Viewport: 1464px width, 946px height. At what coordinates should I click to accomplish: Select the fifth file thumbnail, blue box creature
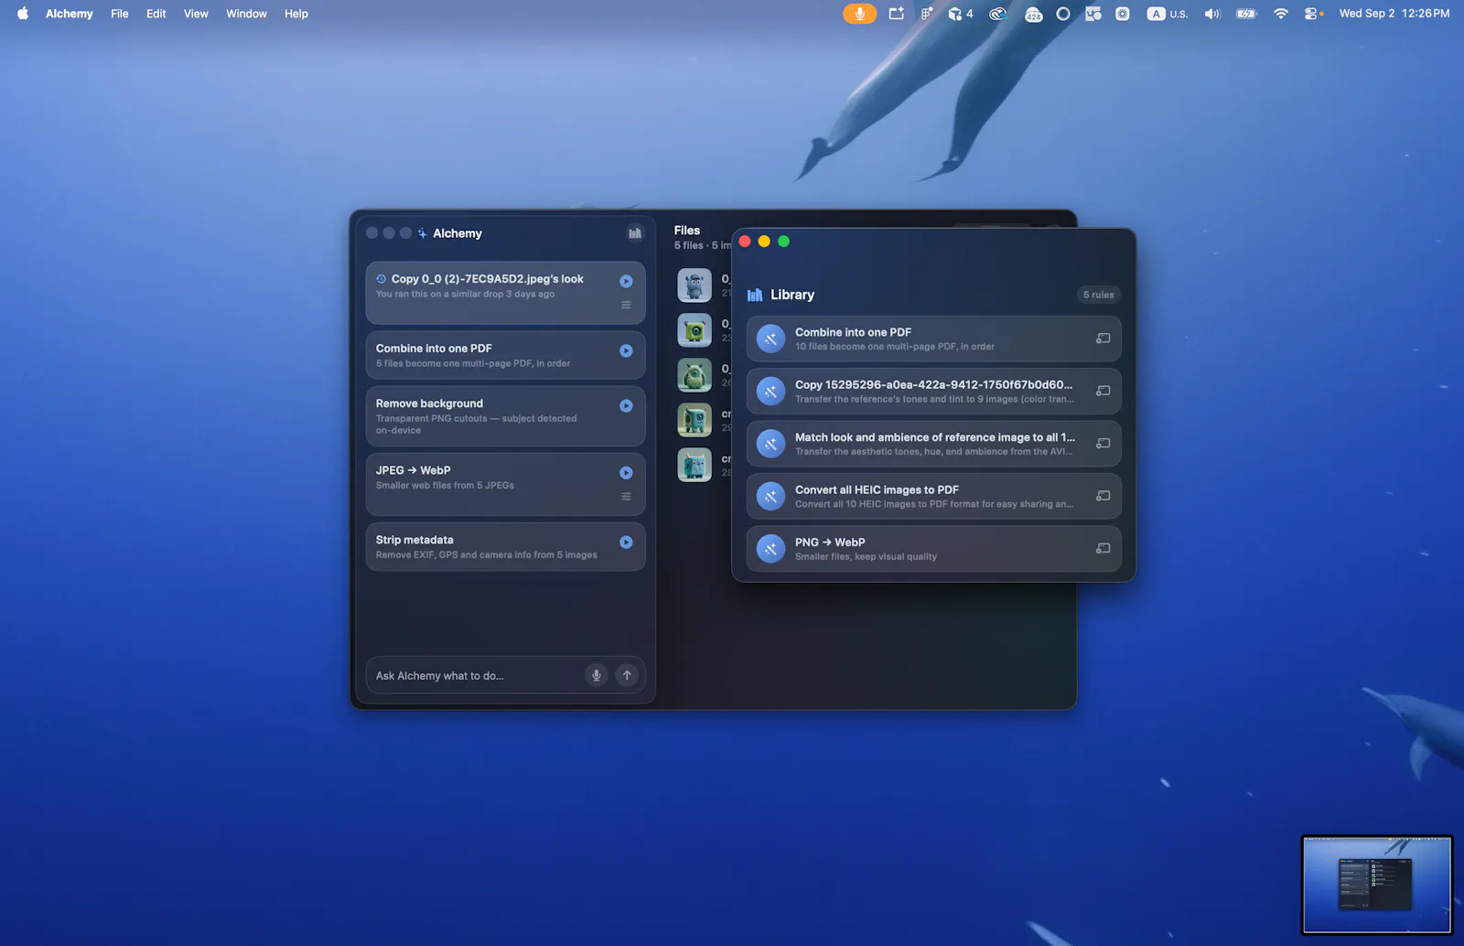[x=694, y=465]
